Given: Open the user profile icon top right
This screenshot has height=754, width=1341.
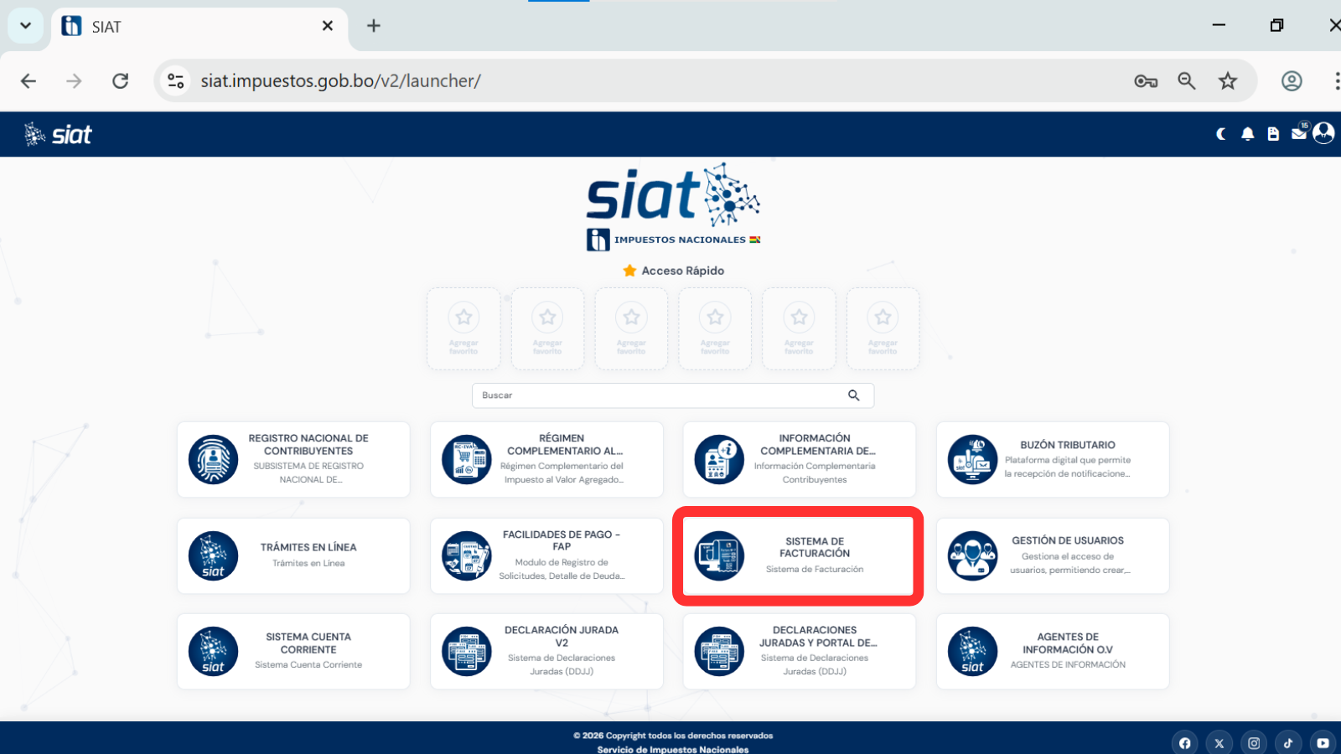Looking at the screenshot, I should pos(1323,133).
